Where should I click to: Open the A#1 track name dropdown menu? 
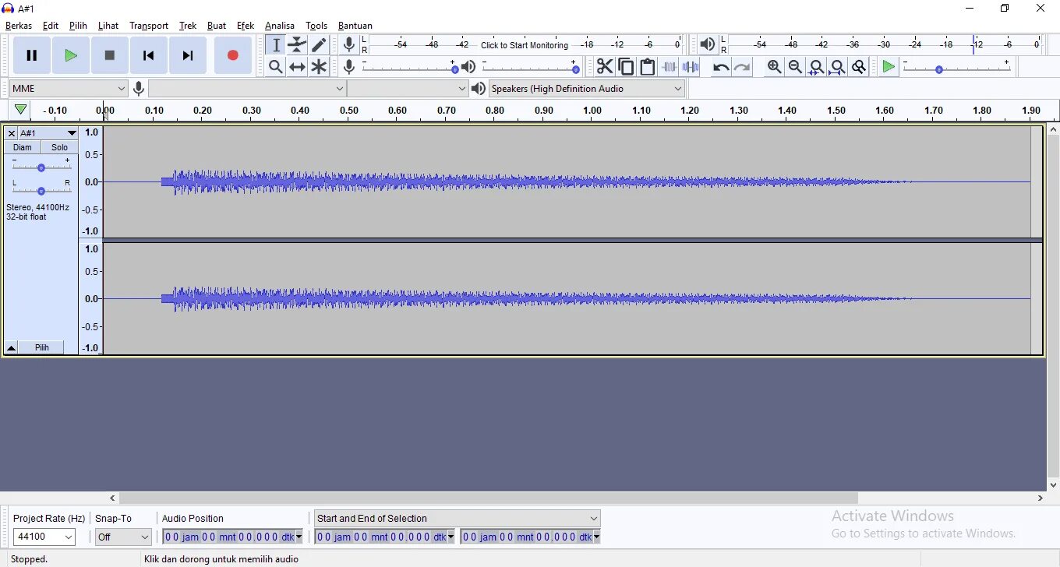48,133
